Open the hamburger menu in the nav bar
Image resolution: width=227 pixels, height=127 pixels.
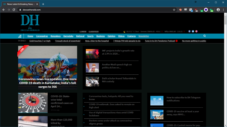(x=20, y=36)
